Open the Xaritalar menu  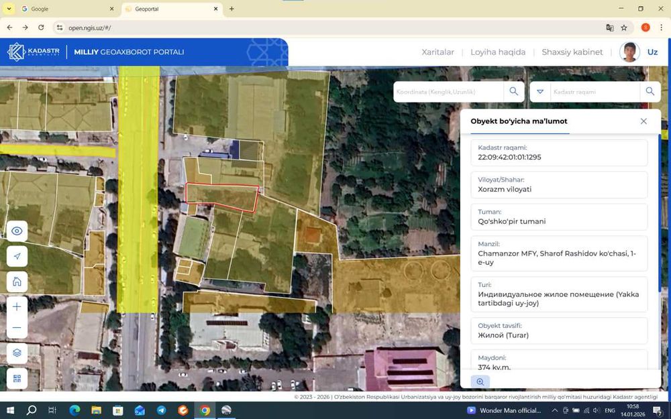tap(437, 52)
